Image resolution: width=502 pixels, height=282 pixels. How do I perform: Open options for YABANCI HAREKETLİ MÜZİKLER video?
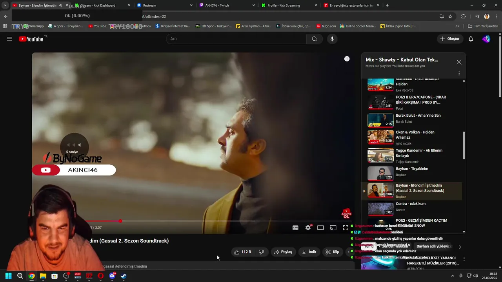click(x=464, y=259)
